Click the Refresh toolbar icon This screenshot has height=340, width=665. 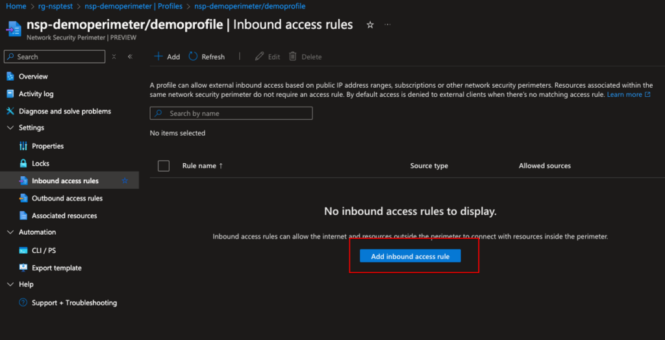[193, 57]
